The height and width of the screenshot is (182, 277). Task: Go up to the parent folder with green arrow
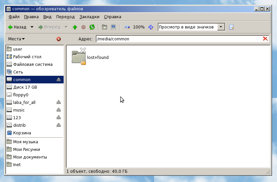click(x=75, y=27)
